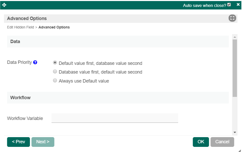Click the fullscreen expand icon

[232, 18]
